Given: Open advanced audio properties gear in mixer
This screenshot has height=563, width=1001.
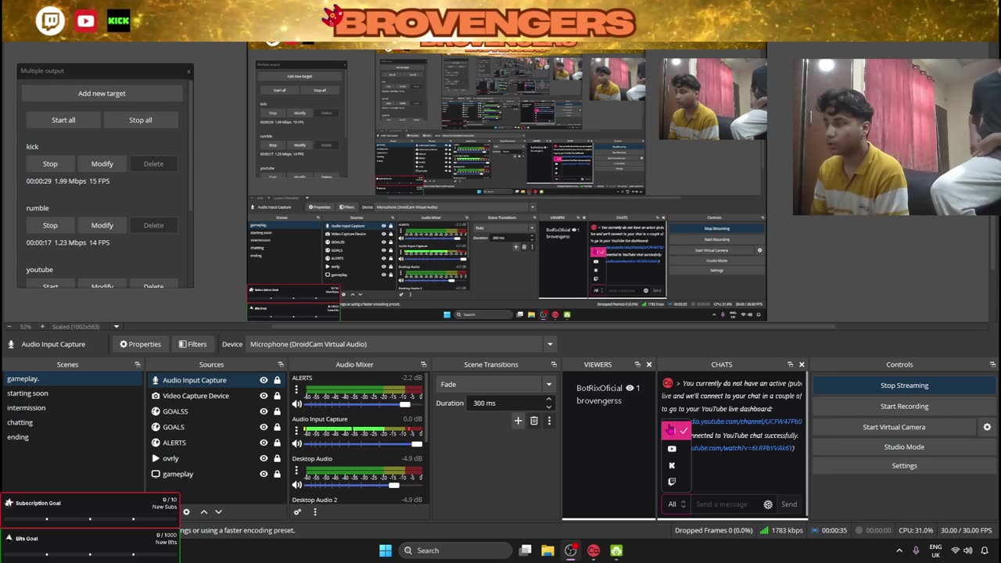Looking at the screenshot, I should [298, 512].
